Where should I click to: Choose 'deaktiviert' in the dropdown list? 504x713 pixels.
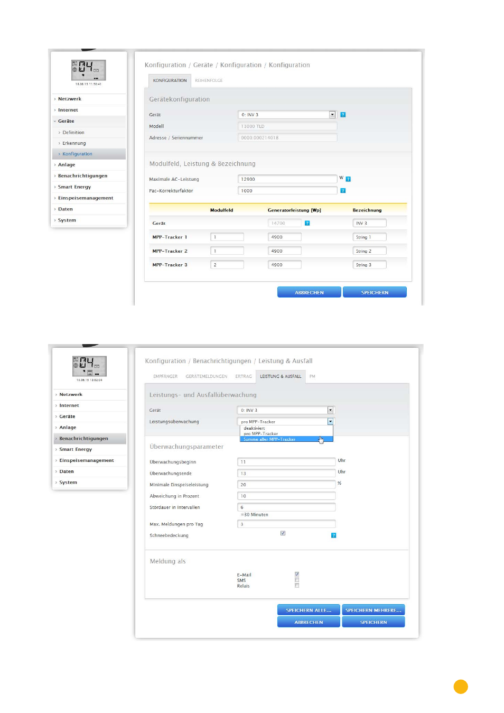pos(255,428)
